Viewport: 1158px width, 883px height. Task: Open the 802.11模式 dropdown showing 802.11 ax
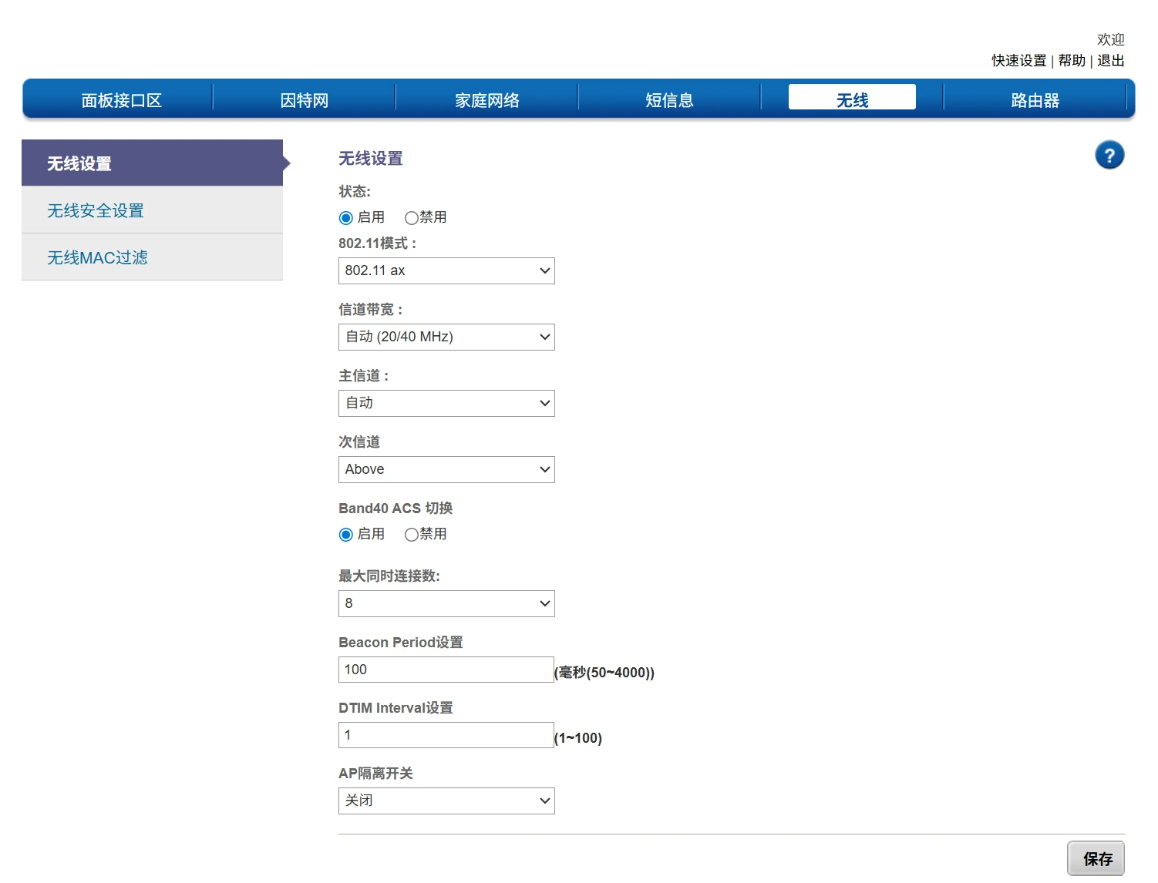[446, 270]
